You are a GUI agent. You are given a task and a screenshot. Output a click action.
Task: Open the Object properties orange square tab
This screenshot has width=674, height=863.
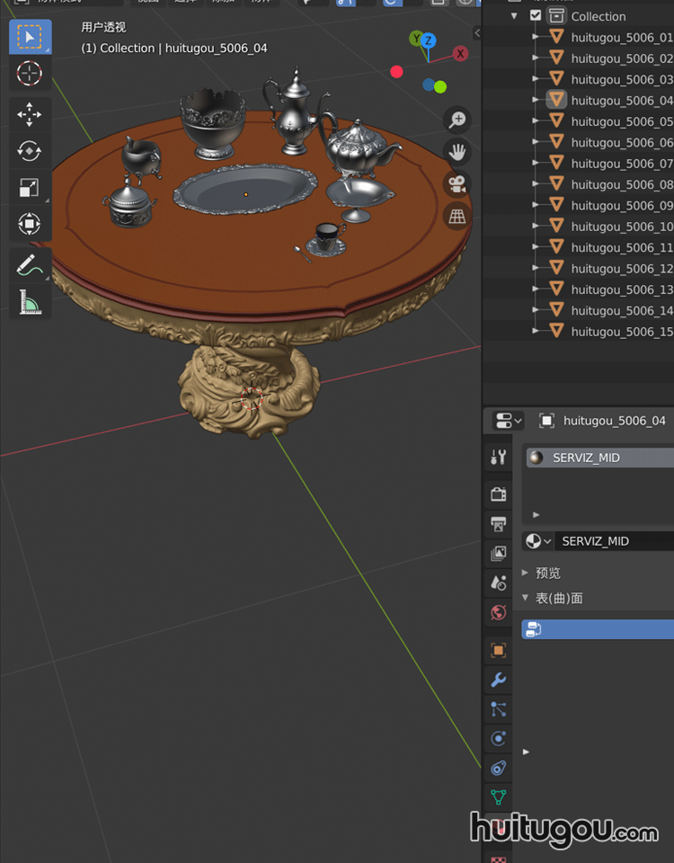pyautogui.click(x=499, y=650)
